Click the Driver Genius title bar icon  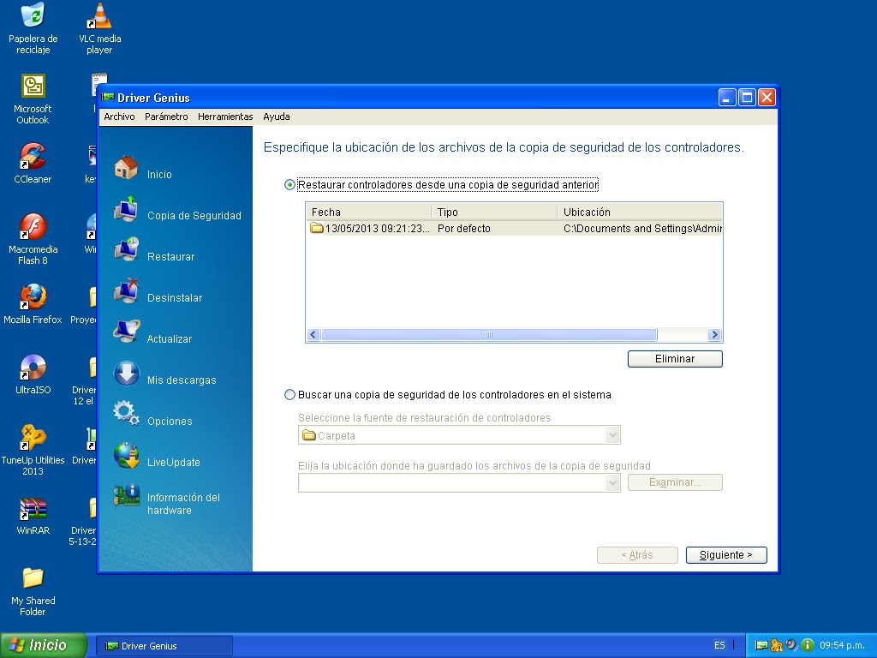pos(108,98)
